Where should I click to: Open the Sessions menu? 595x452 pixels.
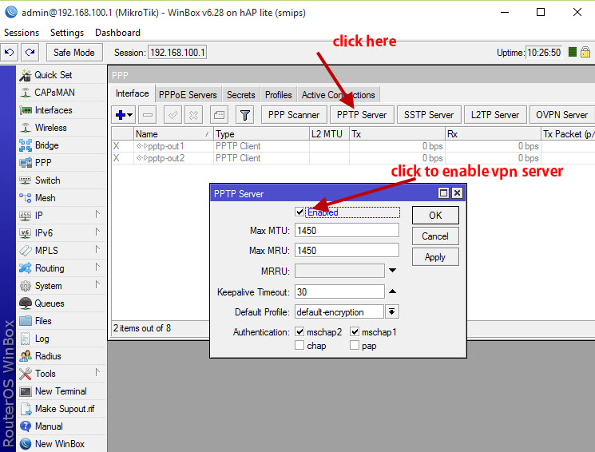[x=22, y=33]
